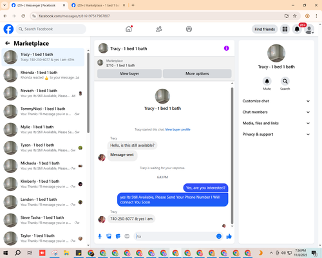Expand Media, files and links section
Viewport: 322px width, 258px height.
tap(276, 123)
